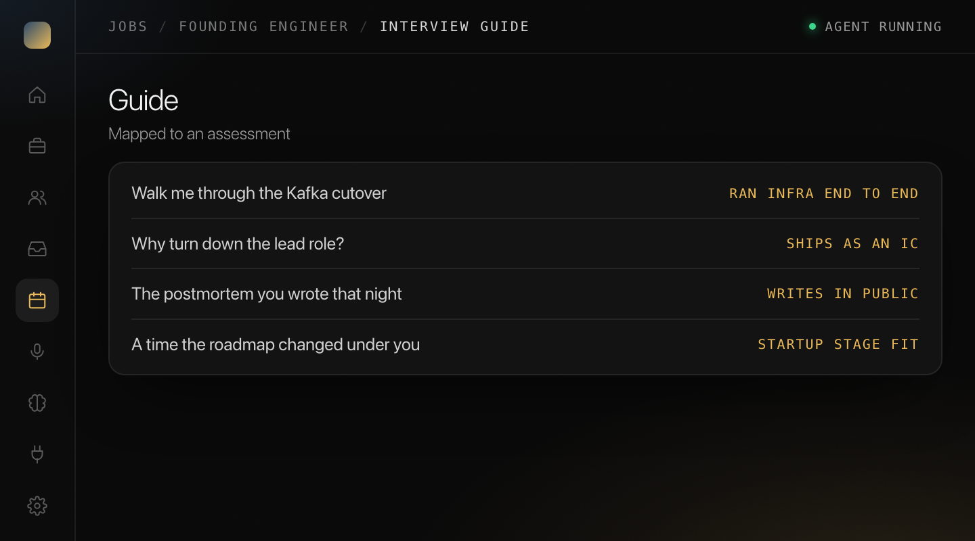975x541 pixels.
Task: Select the calendar icon in sidebar
Action: click(37, 300)
